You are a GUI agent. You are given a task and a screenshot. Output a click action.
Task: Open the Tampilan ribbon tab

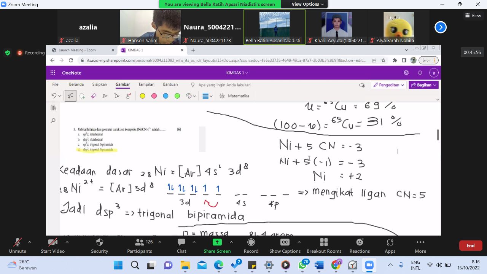click(x=146, y=84)
